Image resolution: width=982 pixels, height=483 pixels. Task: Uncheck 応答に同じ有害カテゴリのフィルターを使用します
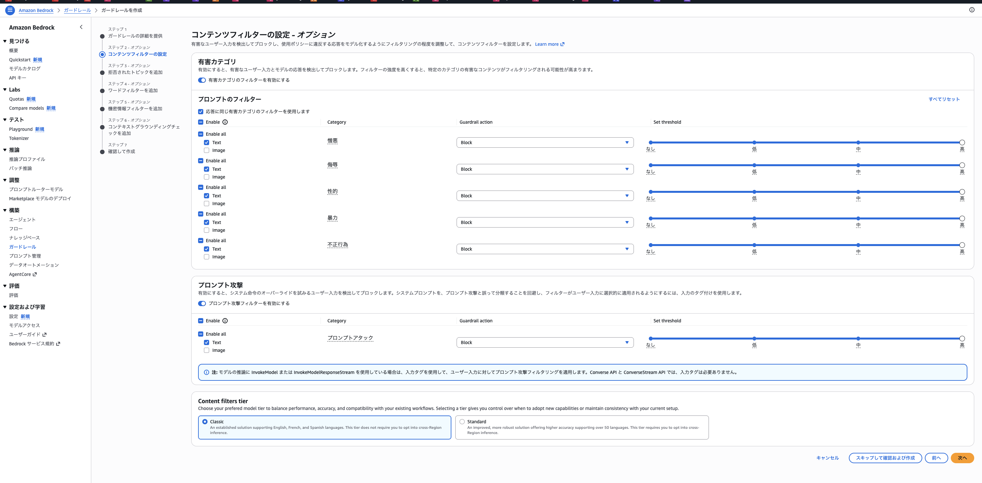201,111
